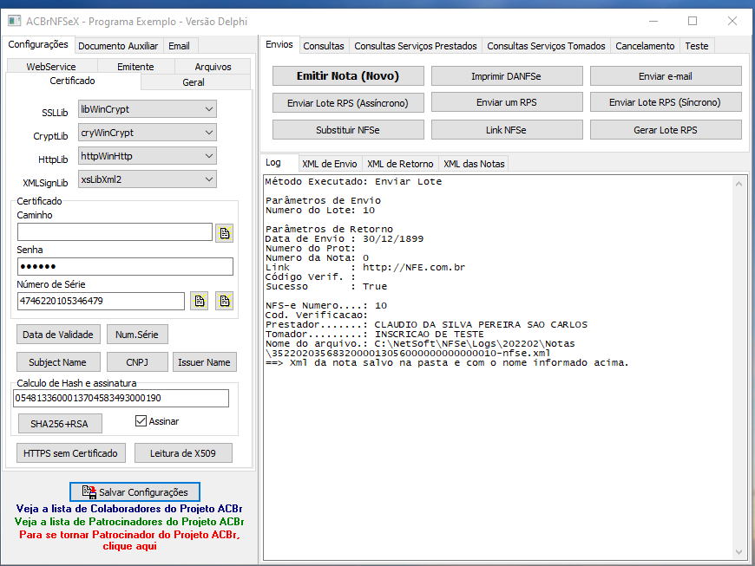Click the Enviar e-mail button
This screenshot has height=566, width=755.
(x=666, y=76)
